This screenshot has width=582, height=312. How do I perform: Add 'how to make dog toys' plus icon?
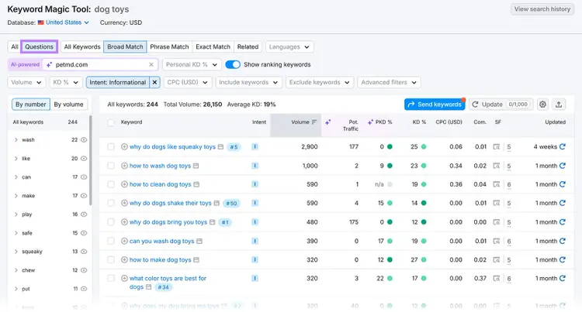124,260
